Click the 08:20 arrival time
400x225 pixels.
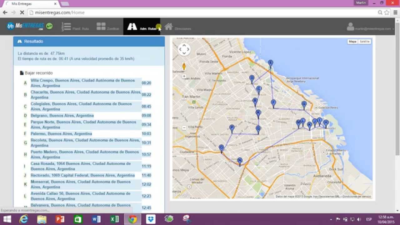146,83
